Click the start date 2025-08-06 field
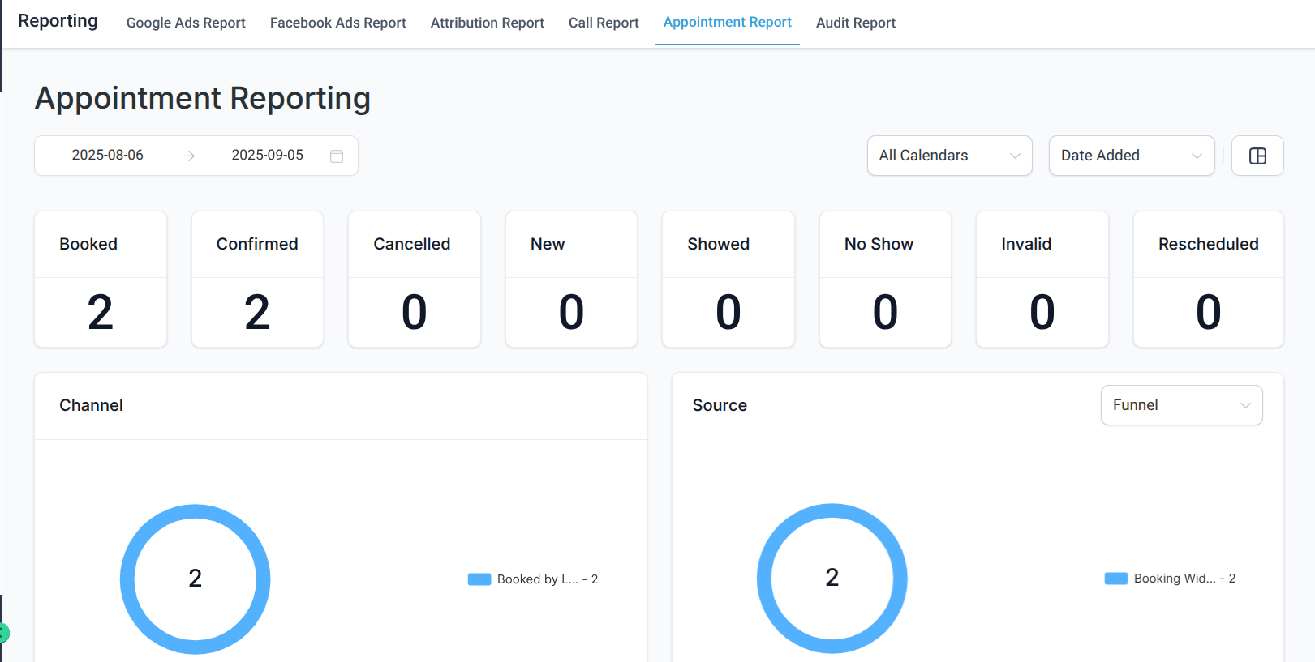The width and height of the screenshot is (1315, 662). click(107, 155)
